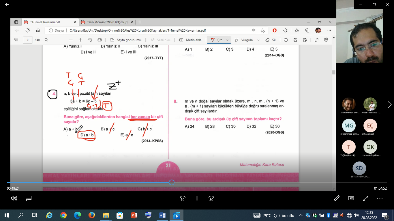
Task: Pause the video playback
Action: coord(197,198)
